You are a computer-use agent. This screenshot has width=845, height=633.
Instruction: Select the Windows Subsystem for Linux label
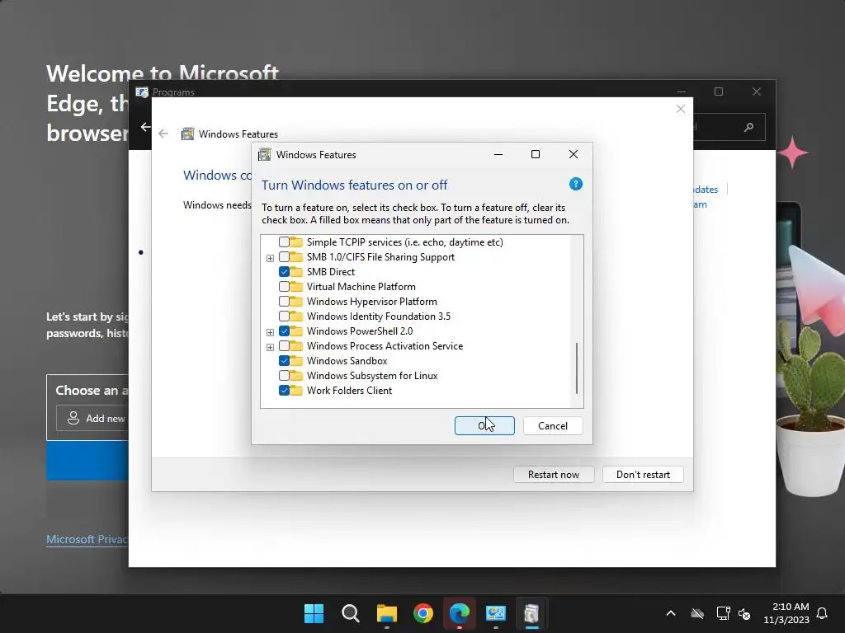pos(372,376)
